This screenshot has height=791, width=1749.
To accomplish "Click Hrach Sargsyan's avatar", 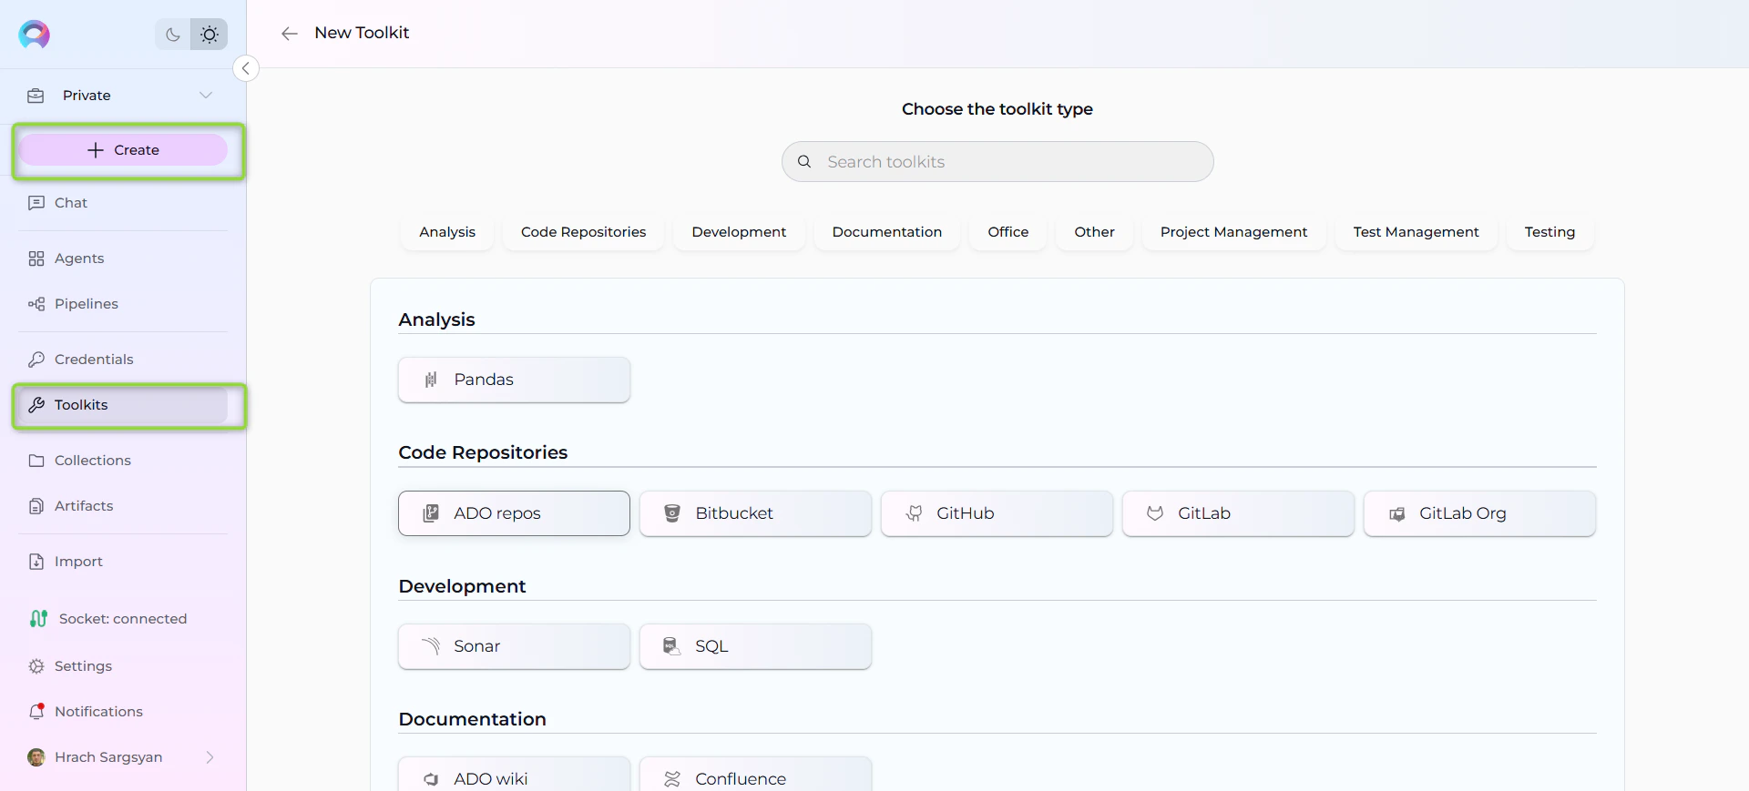I will point(36,757).
